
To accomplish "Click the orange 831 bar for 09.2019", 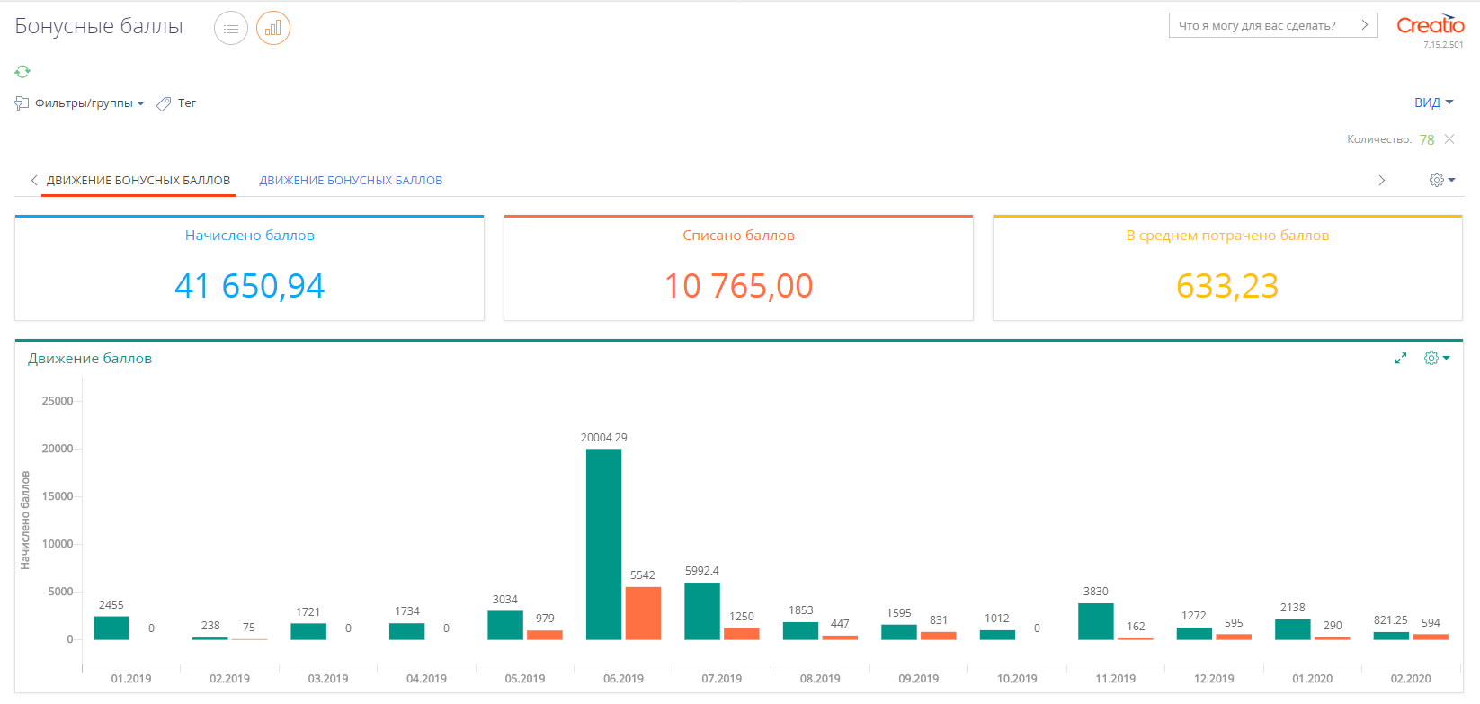I will (x=939, y=636).
